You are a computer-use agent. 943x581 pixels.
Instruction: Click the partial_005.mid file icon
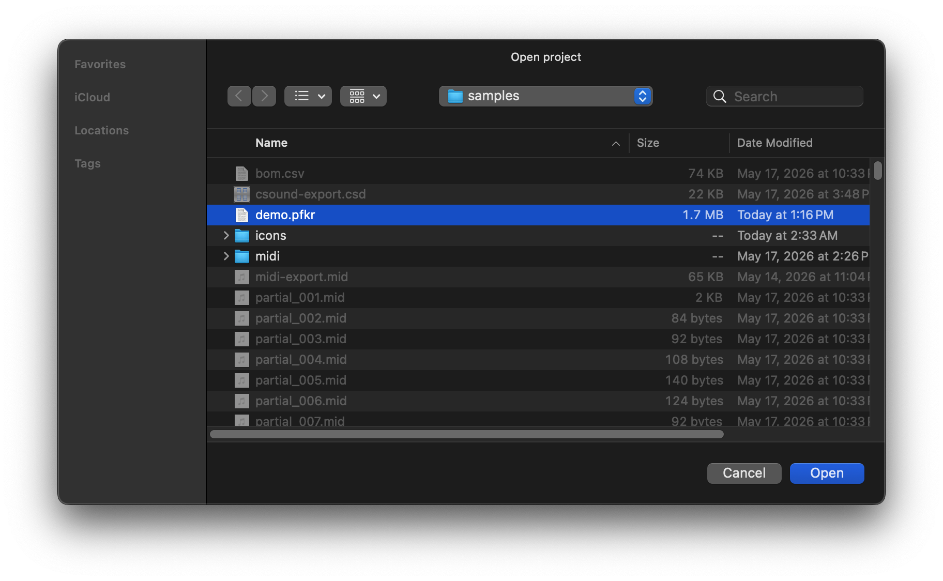tap(242, 380)
